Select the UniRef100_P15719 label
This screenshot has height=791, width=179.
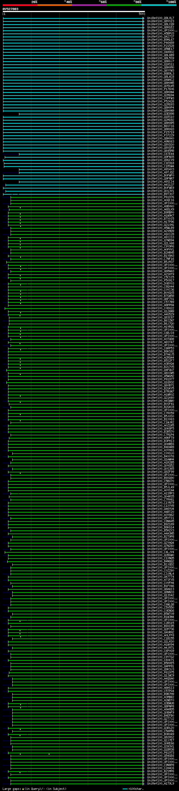click(x=161, y=132)
